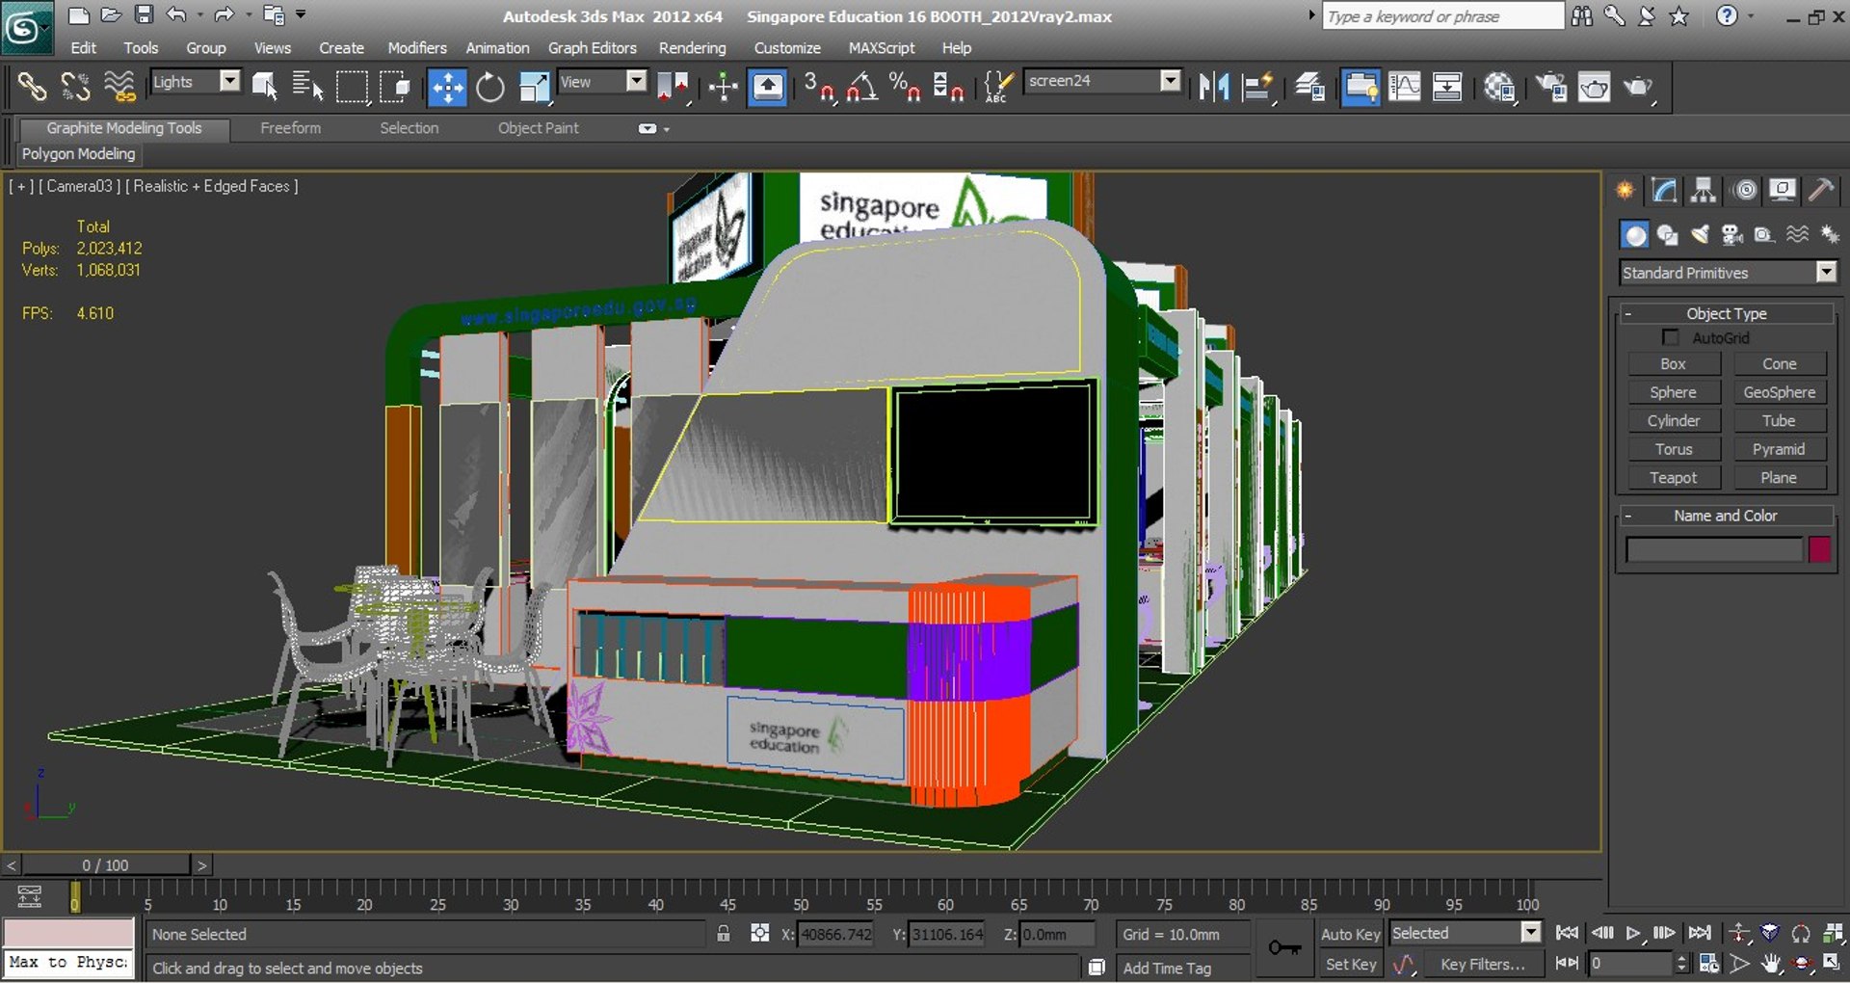Click the Key Filters button
The width and height of the screenshot is (1850, 983).
tap(1482, 964)
